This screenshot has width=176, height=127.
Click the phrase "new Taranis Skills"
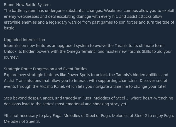click(135, 51)
